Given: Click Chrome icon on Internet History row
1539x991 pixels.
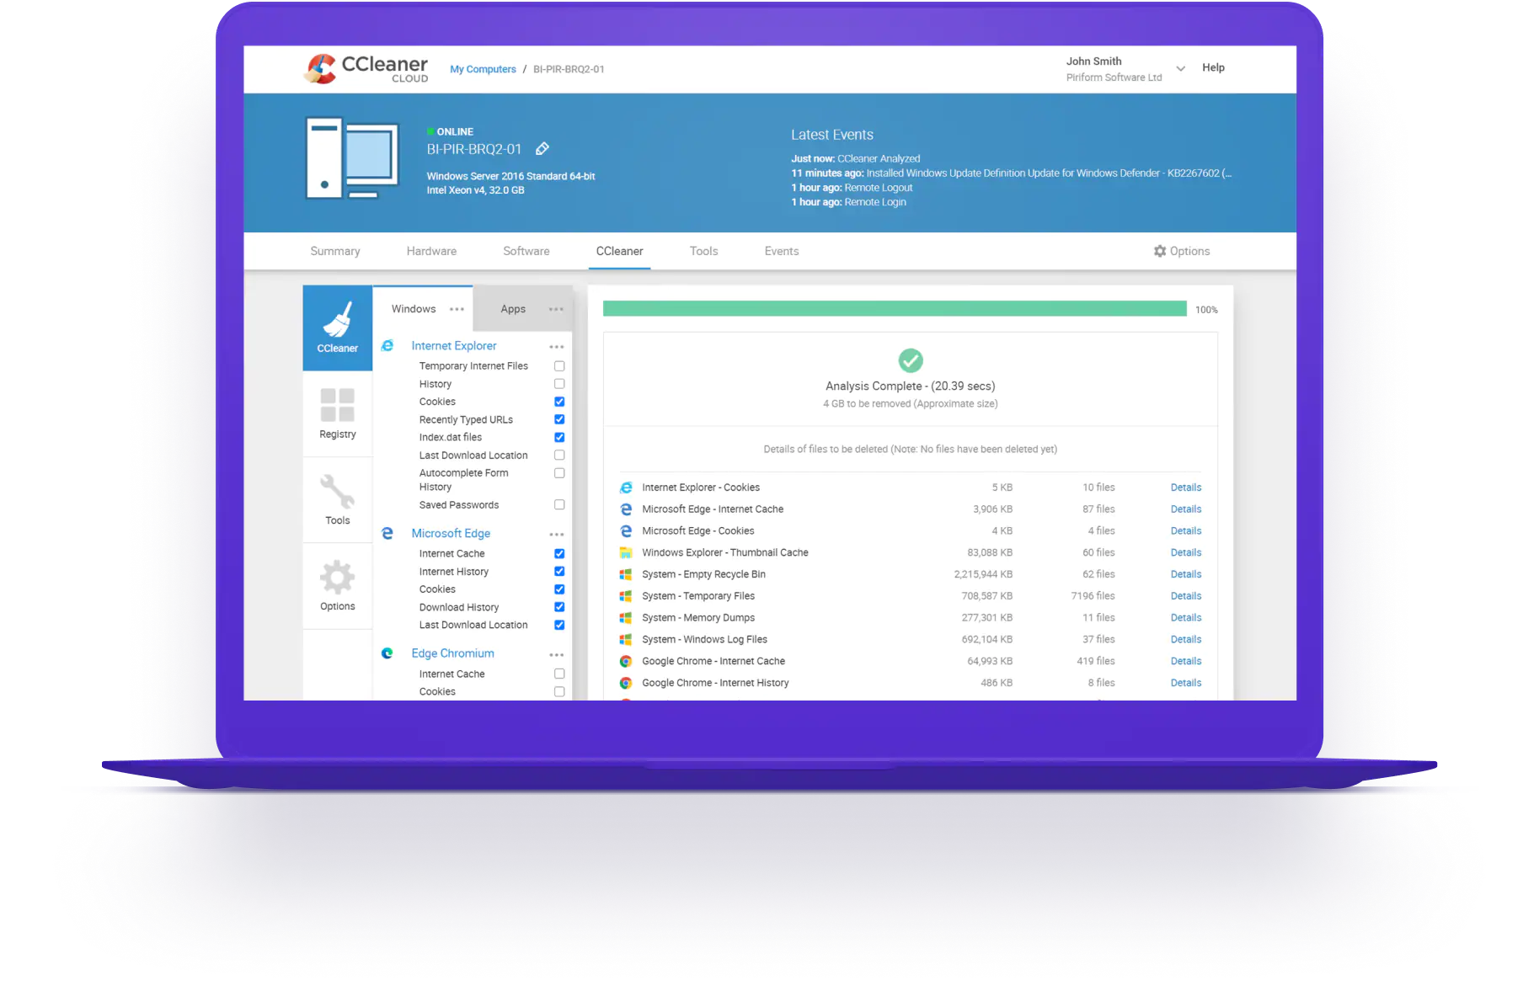Looking at the screenshot, I should (626, 683).
